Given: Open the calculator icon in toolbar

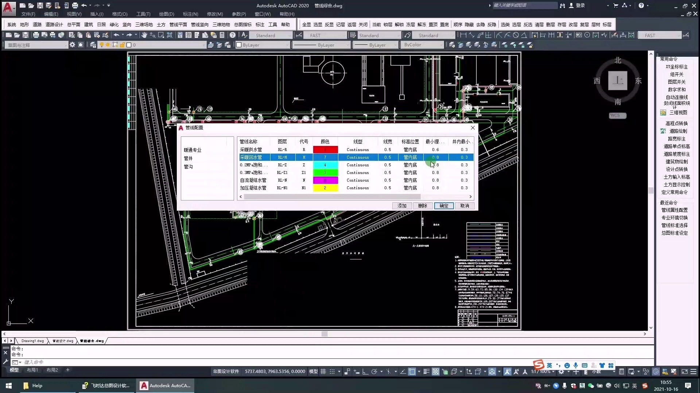Looking at the screenshot, I should tap(222, 35).
